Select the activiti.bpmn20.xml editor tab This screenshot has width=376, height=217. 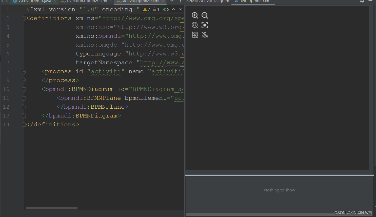point(141,1)
